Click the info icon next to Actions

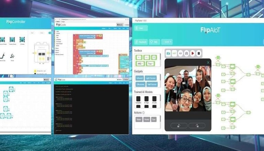pos(143,113)
